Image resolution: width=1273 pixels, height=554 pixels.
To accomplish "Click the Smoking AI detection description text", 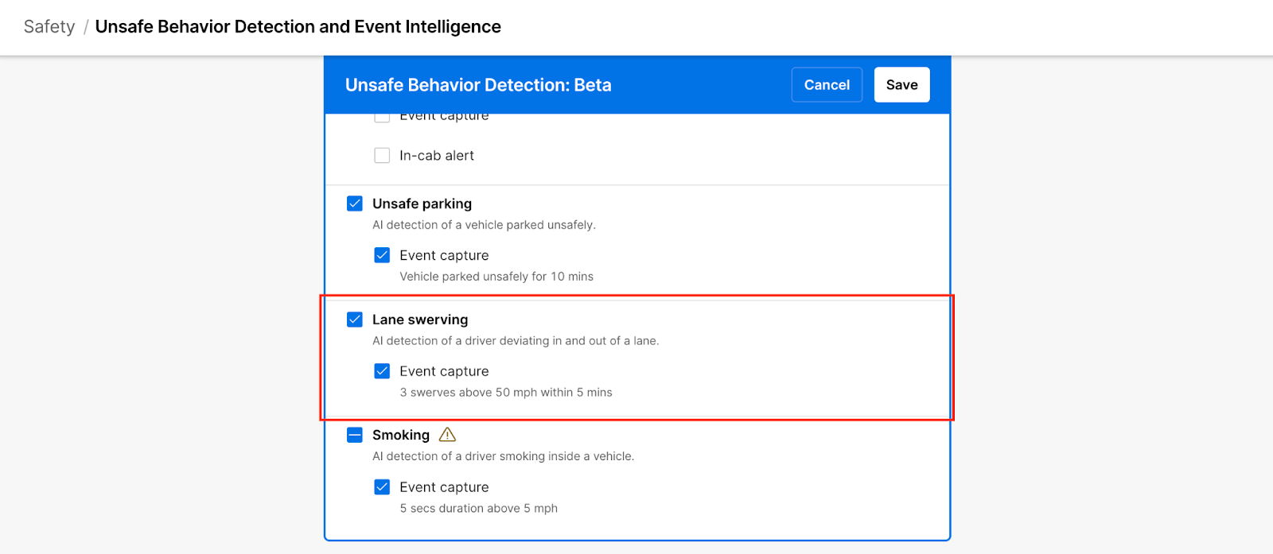I will [503, 456].
